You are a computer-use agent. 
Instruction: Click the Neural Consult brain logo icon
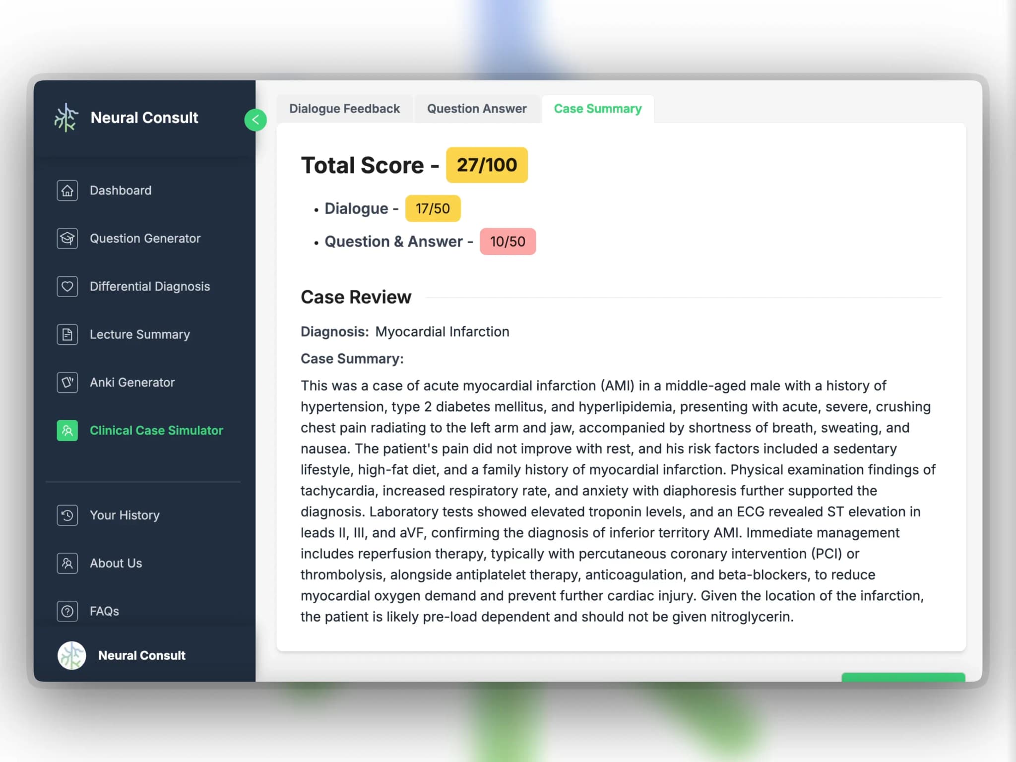point(67,117)
